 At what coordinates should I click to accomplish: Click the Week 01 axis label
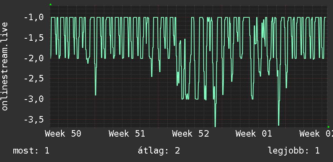tap(254, 134)
